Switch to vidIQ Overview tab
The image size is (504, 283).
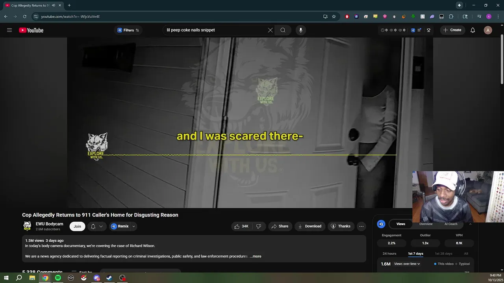click(426, 224)
